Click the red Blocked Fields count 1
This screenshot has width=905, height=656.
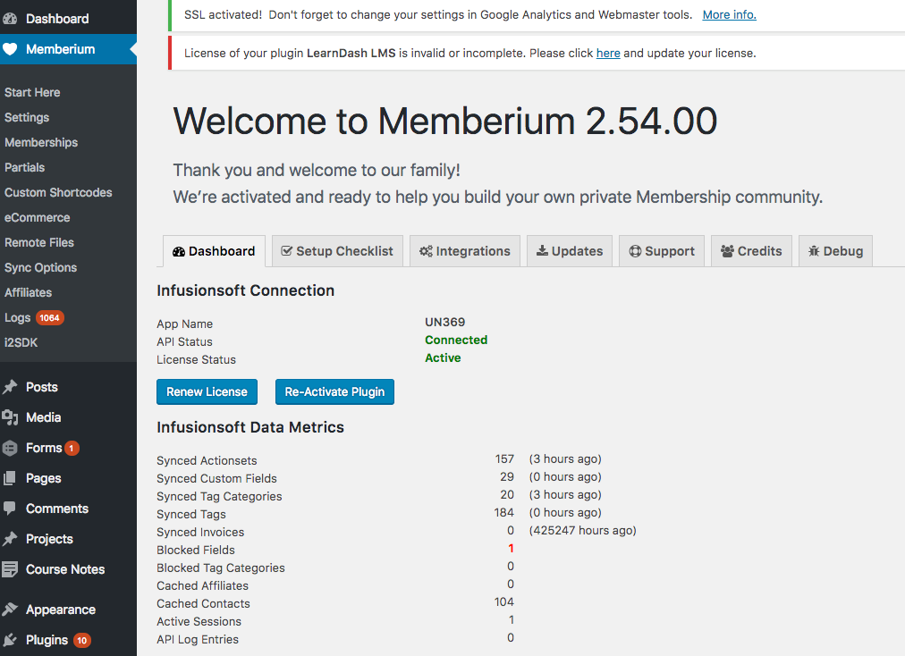click(511, 548)
